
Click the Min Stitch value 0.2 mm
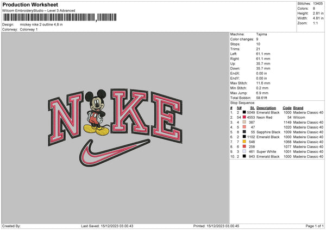tap(262, 88)
